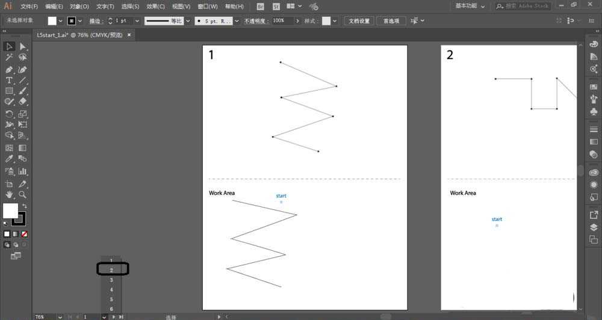Open stroke color dropdown in control bar
The width and height of the screenshot is (602, 320).
tap(80, 20)
